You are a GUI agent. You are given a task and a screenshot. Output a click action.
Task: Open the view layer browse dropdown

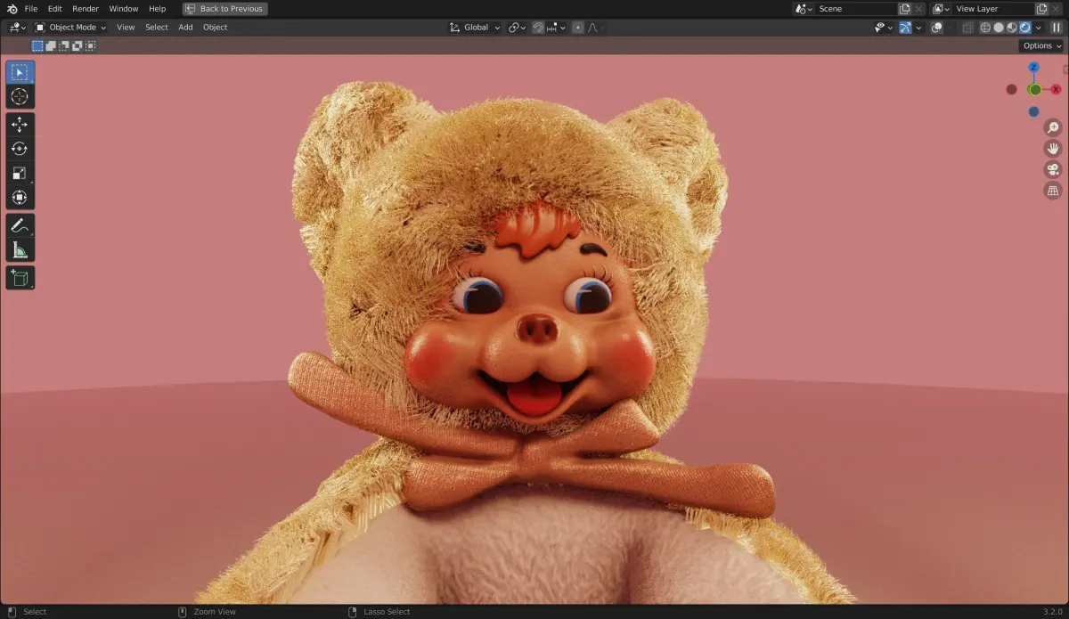940,9
